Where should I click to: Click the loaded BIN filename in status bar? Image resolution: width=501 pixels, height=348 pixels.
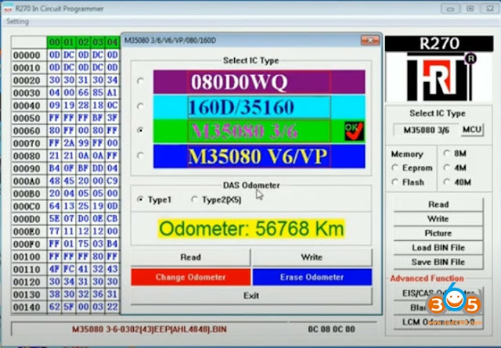click(150, 329)
